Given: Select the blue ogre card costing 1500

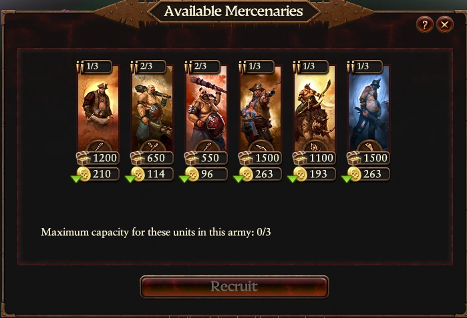Looking at the screenshot, I should coord(369,109).
